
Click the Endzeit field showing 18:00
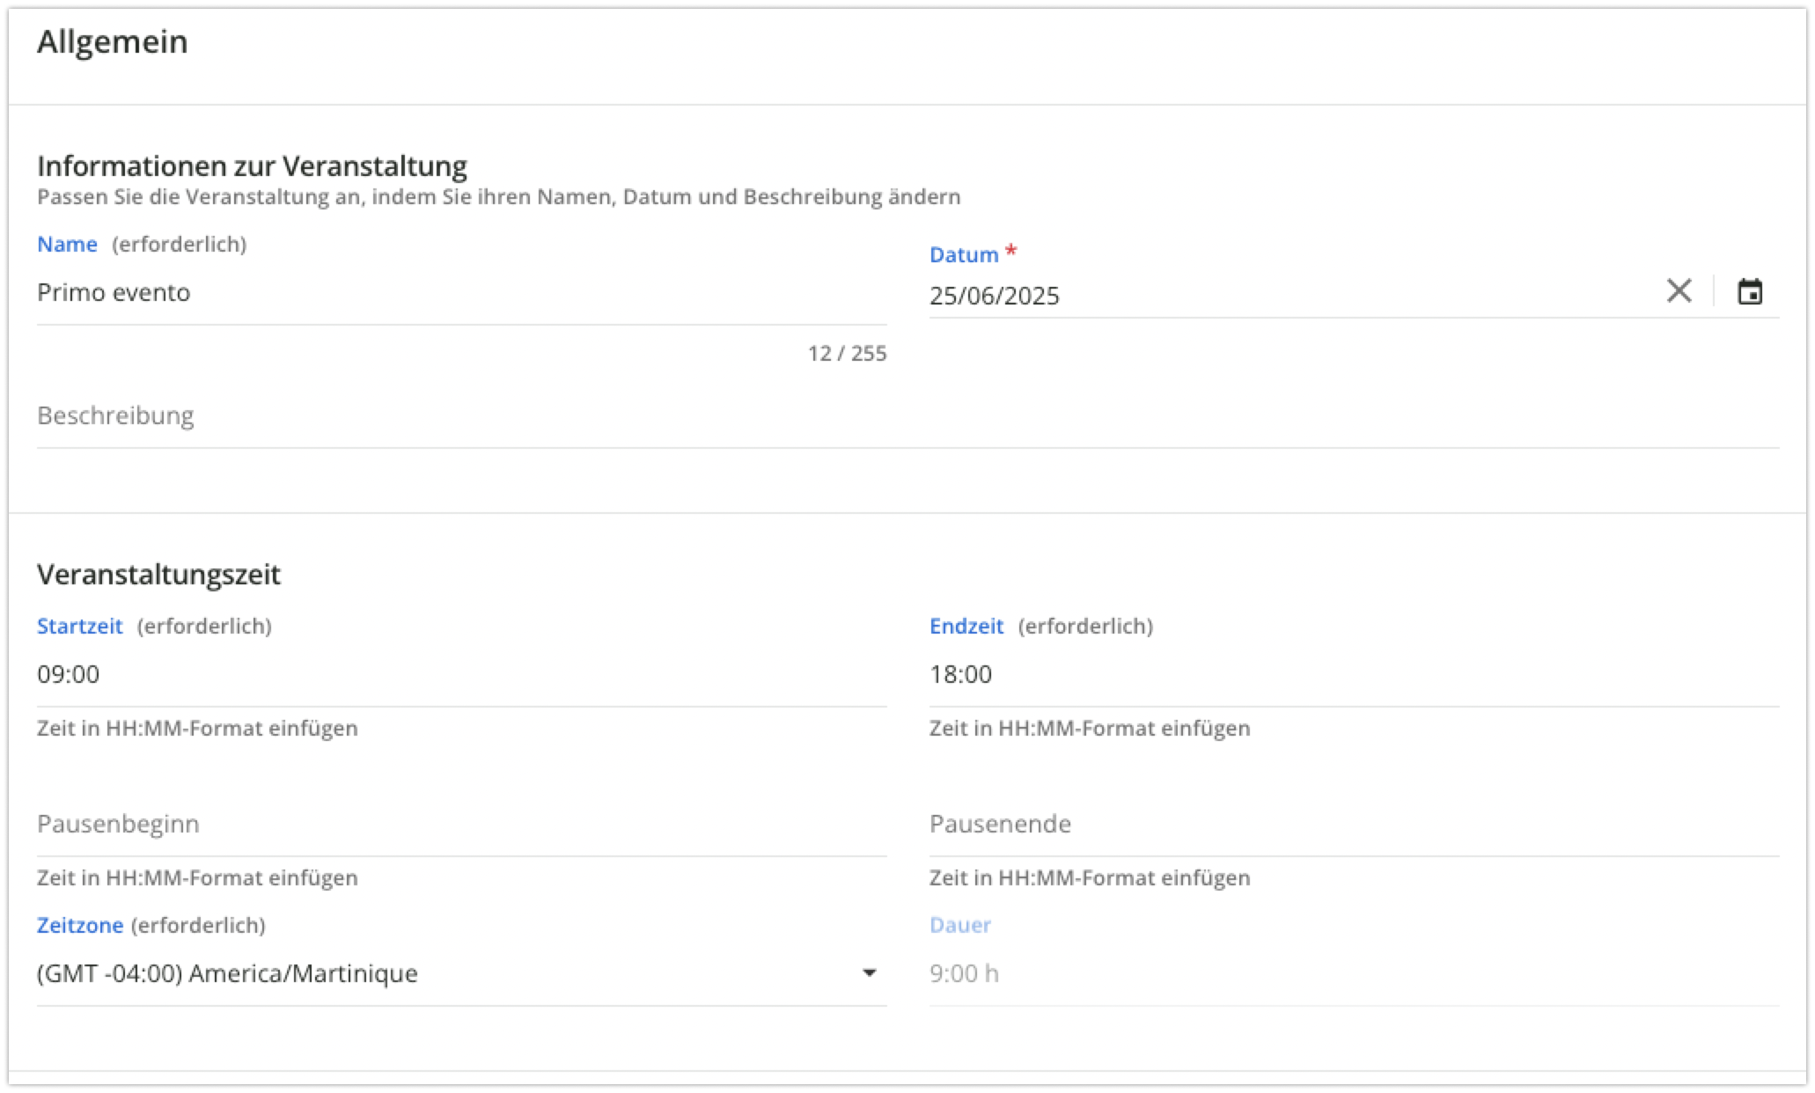tap(1354, 674)
